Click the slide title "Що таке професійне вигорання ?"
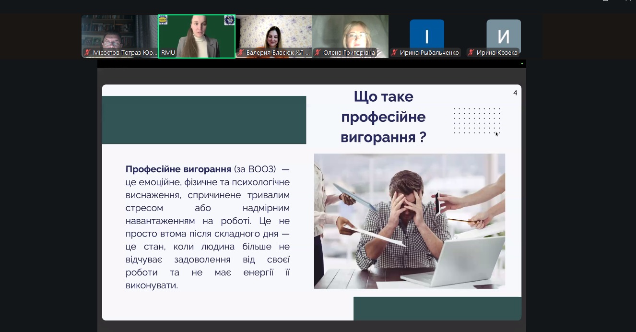The height and width of the screenshot is (332, 636). pos(383,117)
